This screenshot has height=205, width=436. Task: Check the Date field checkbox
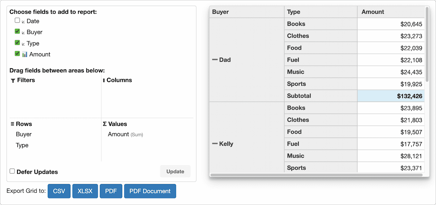17,20
